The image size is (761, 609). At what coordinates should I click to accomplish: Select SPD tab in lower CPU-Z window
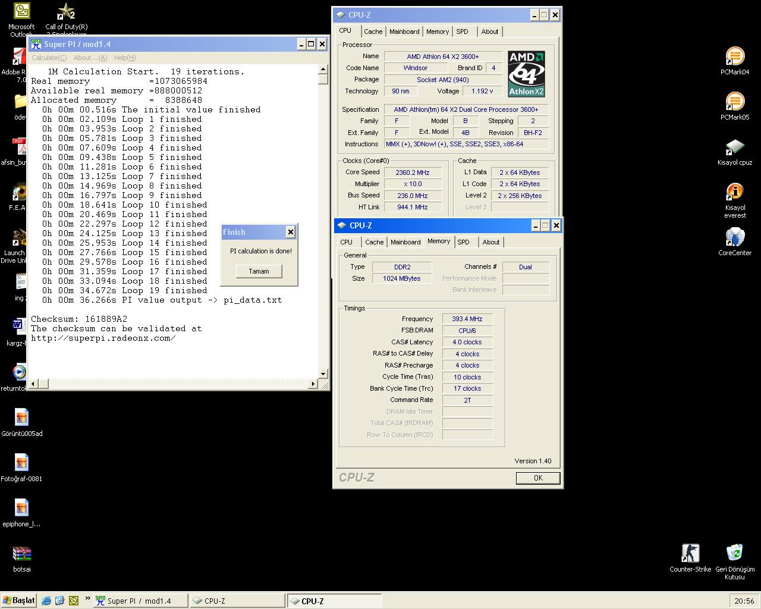[x=464, y=242]
